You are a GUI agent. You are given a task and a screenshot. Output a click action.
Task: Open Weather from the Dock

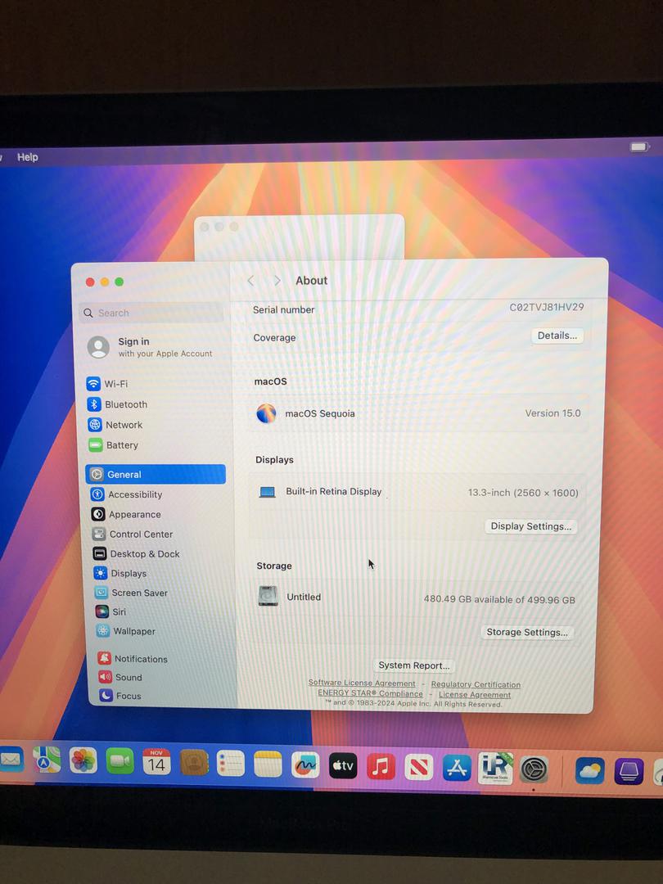589,770
